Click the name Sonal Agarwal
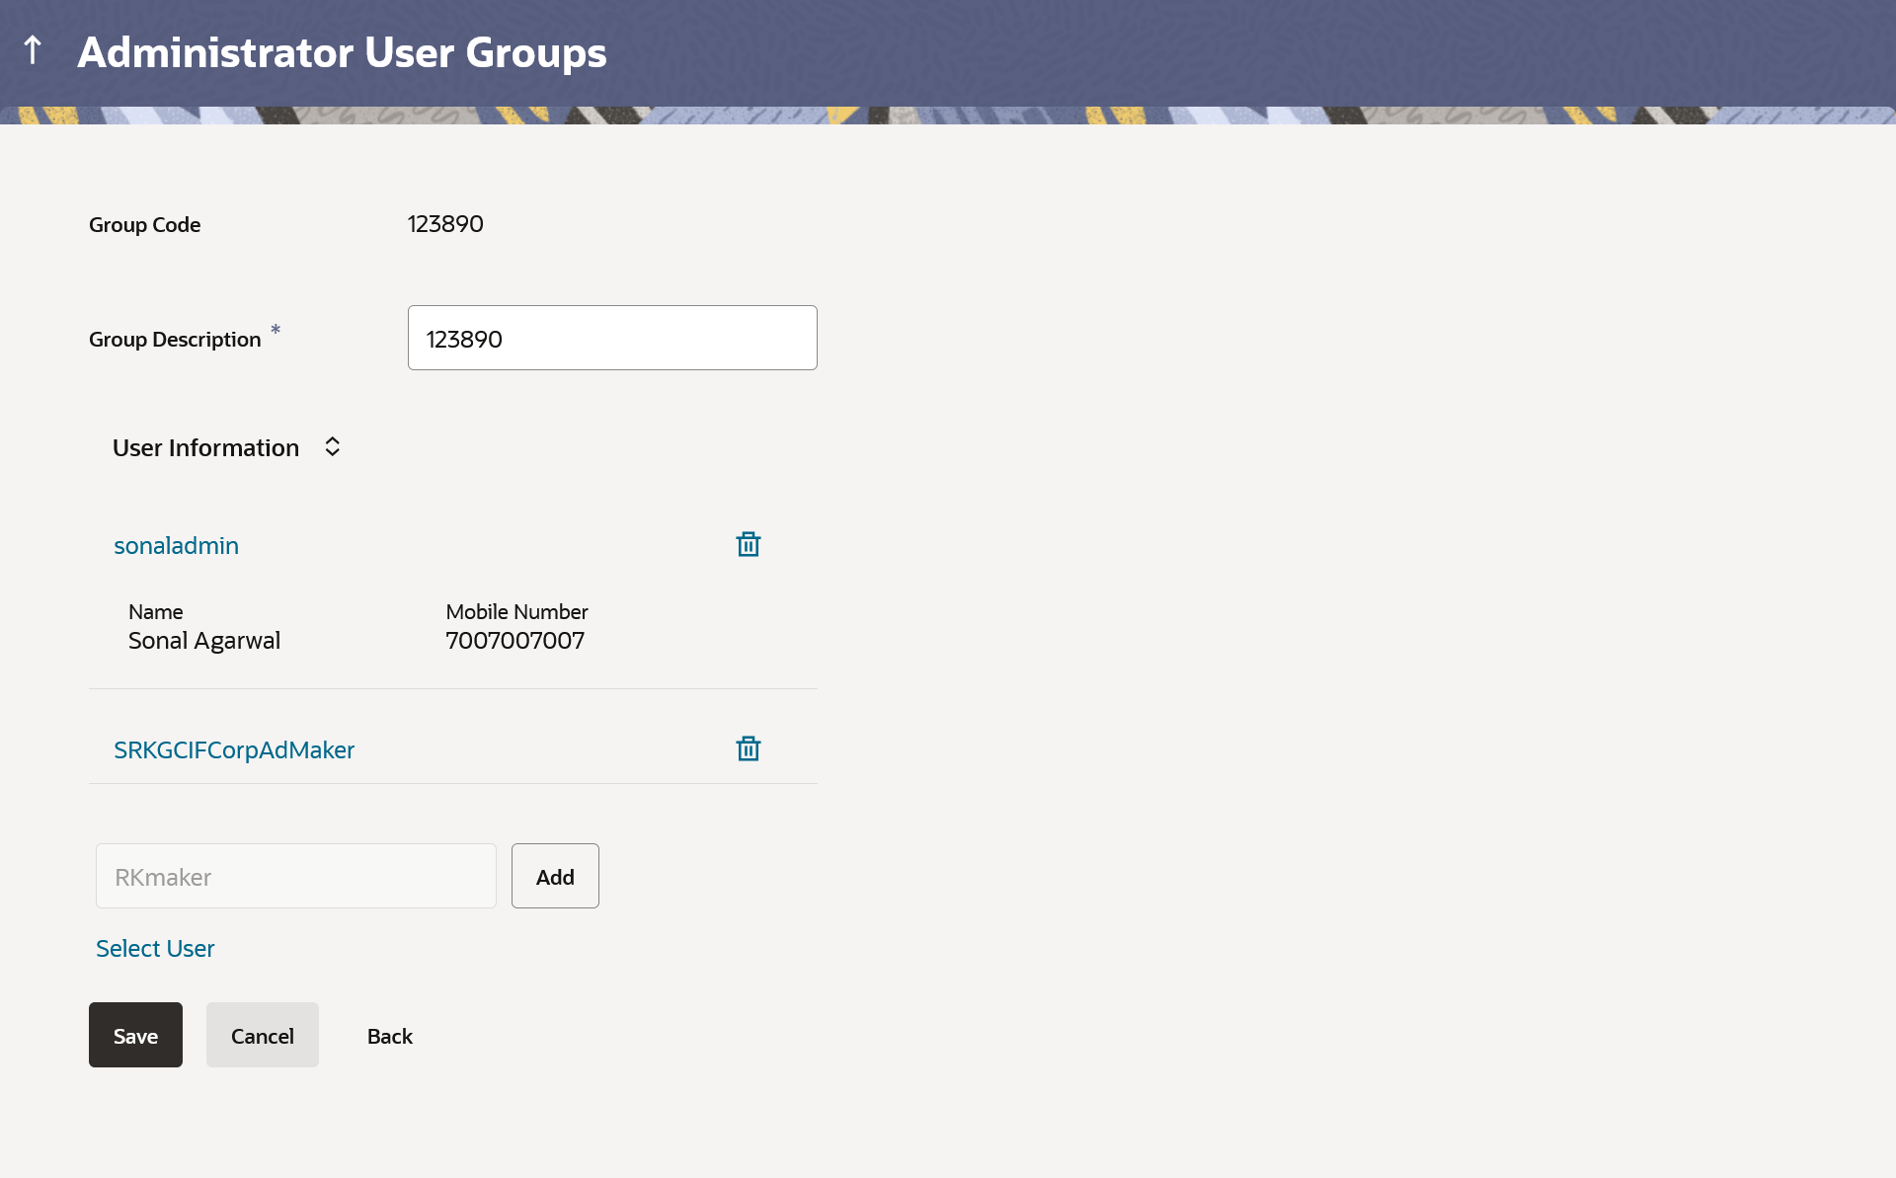 (204, 641)
